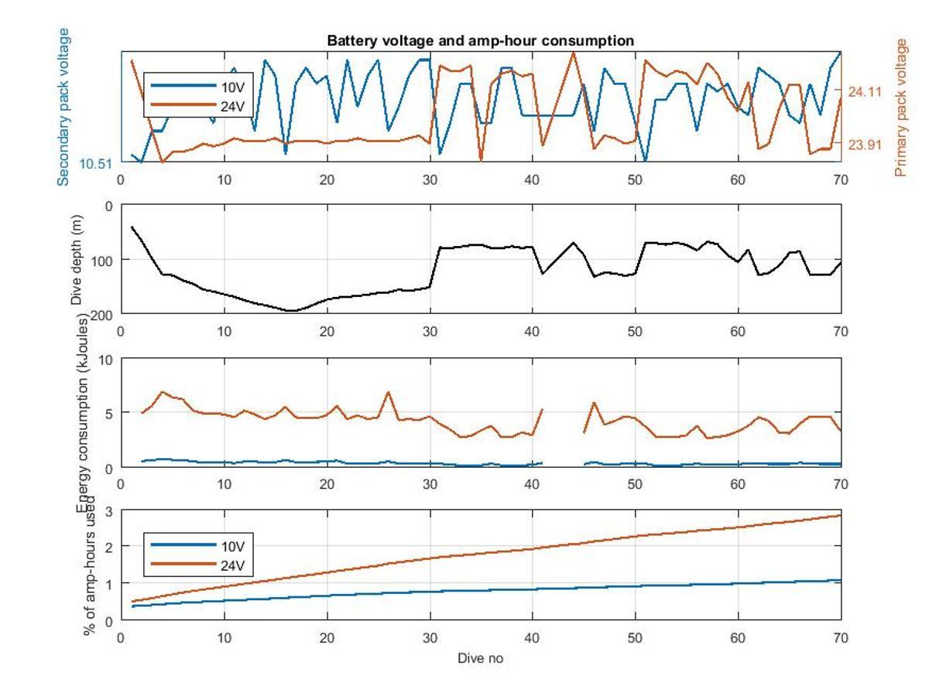Click "24V" in the battery voltage plot legend

click(x=232, y=107)
